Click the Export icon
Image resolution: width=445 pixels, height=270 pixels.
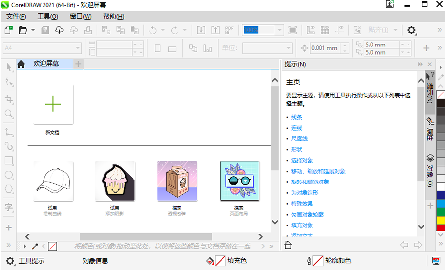pyautogui.click(x=215, y=30)
